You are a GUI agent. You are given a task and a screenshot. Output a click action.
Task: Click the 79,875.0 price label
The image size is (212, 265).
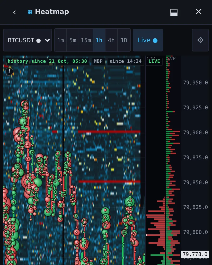(196, 157)
